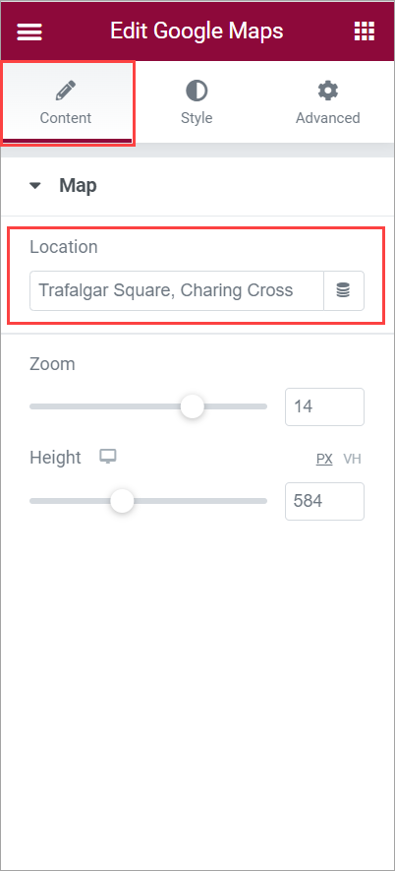Open responsive mode via Height desktop icon
The width and height of the screenshot is (395, 871).
tap(108, 458)
